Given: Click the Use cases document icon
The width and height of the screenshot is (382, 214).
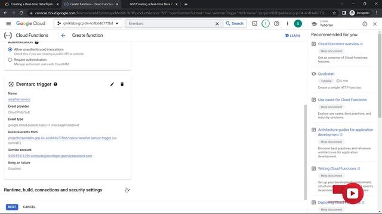Looking at the screenshot, I should 313,100.
